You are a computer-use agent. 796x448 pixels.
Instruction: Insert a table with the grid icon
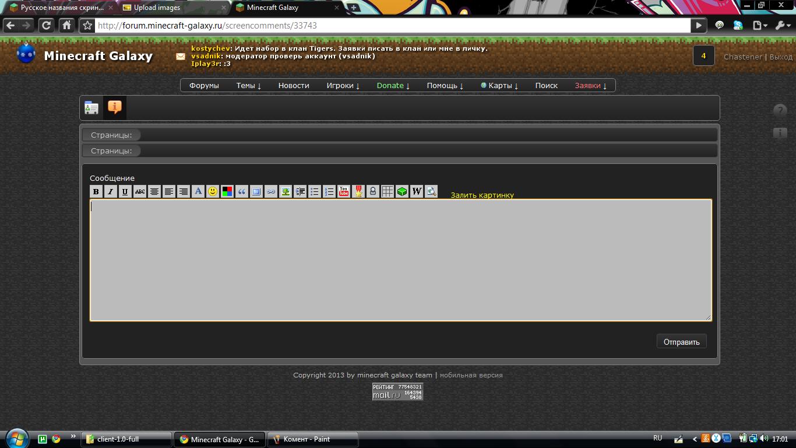coord(388,191)
